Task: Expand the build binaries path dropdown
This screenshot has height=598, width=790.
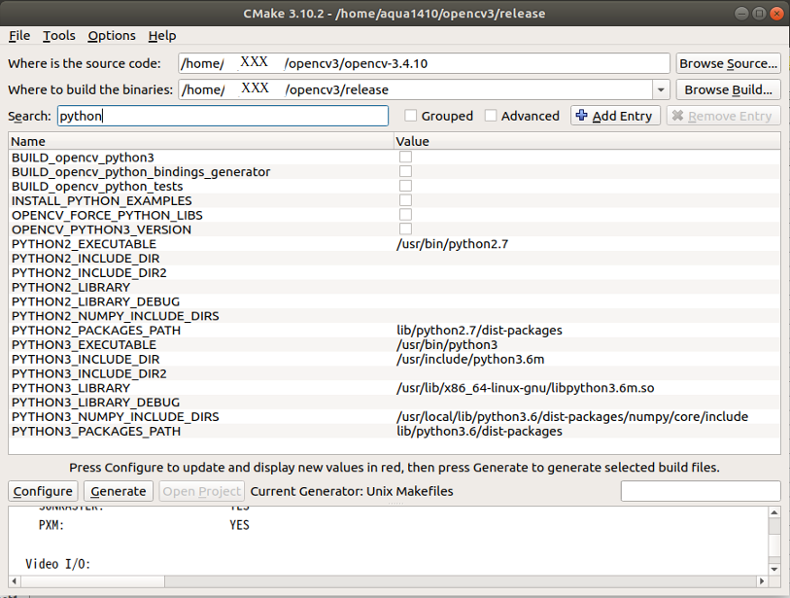Action: coord(661,89)
